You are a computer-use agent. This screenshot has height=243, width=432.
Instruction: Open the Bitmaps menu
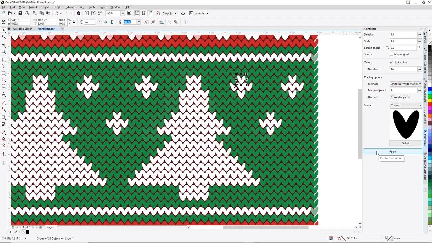[x=70, y=7]
